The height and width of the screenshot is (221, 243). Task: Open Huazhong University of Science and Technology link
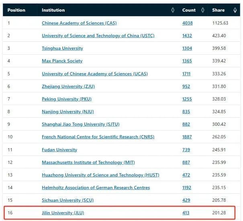[x=100, y=175]
